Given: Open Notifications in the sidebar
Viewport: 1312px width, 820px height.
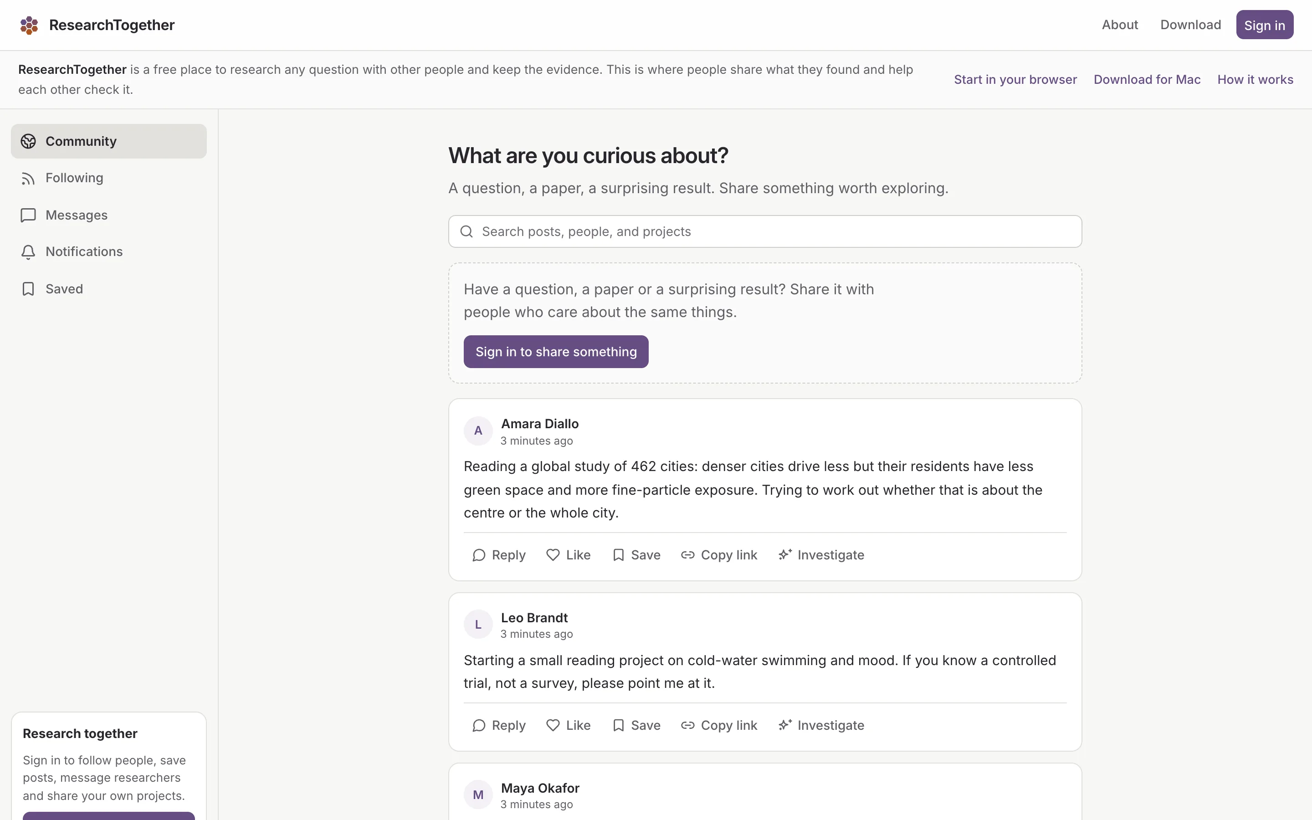Looking at the screenshot, I should pyautogui.click(x=108, y=251).
